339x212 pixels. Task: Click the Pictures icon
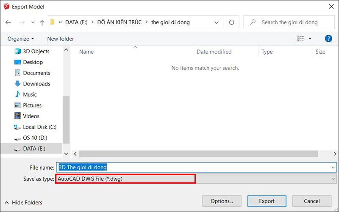click(17, 105)
